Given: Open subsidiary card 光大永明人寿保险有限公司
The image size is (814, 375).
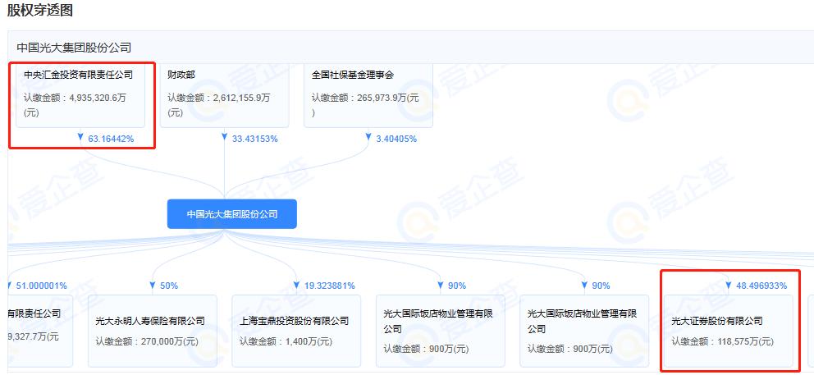Looking at the screenshot, I should (153, 331).
